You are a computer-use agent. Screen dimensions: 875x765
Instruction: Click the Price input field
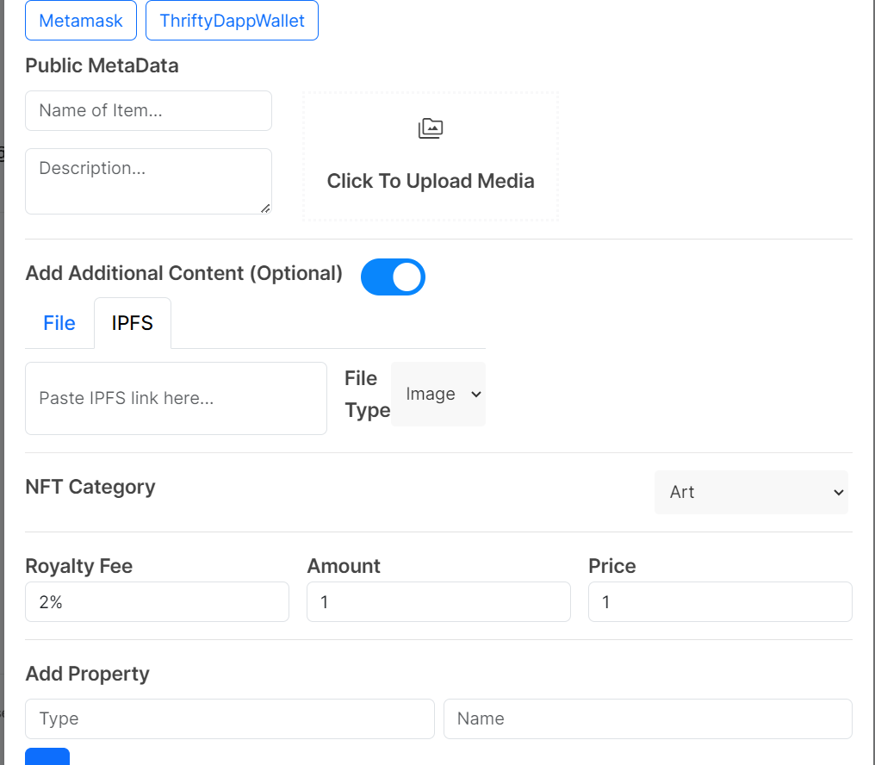pyautogui.click(x=720, y=602)
